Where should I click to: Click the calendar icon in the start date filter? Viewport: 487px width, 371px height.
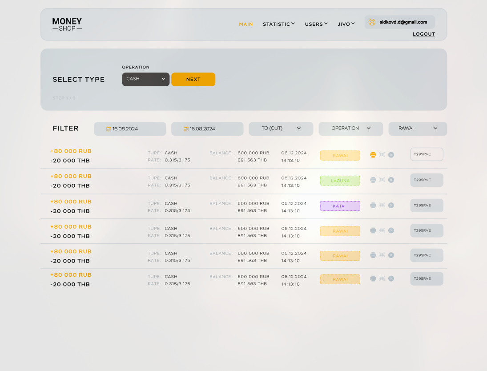tap(108, 129)
